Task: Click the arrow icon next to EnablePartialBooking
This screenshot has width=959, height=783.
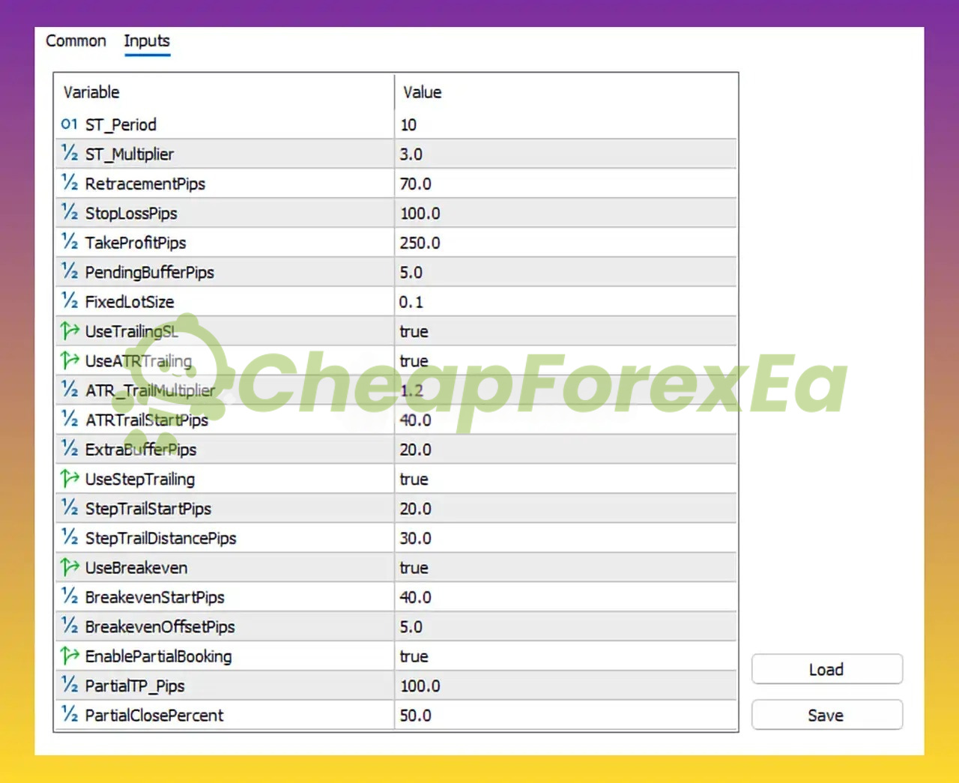Action: (69, 656)
